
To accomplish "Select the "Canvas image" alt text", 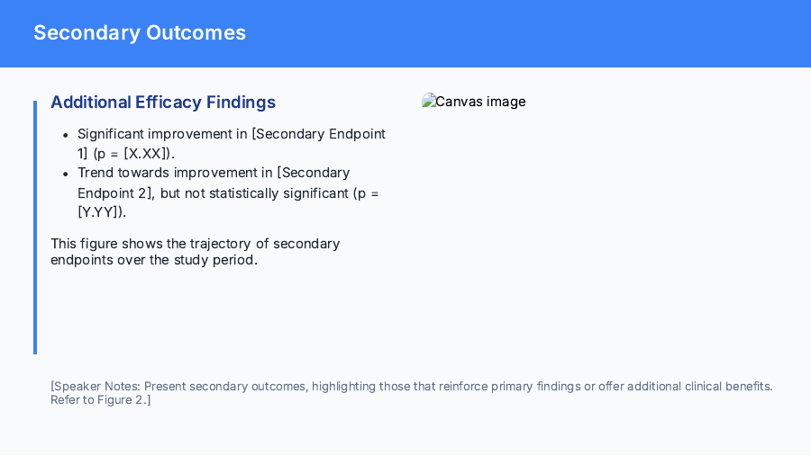I will [x=480, y=102].
